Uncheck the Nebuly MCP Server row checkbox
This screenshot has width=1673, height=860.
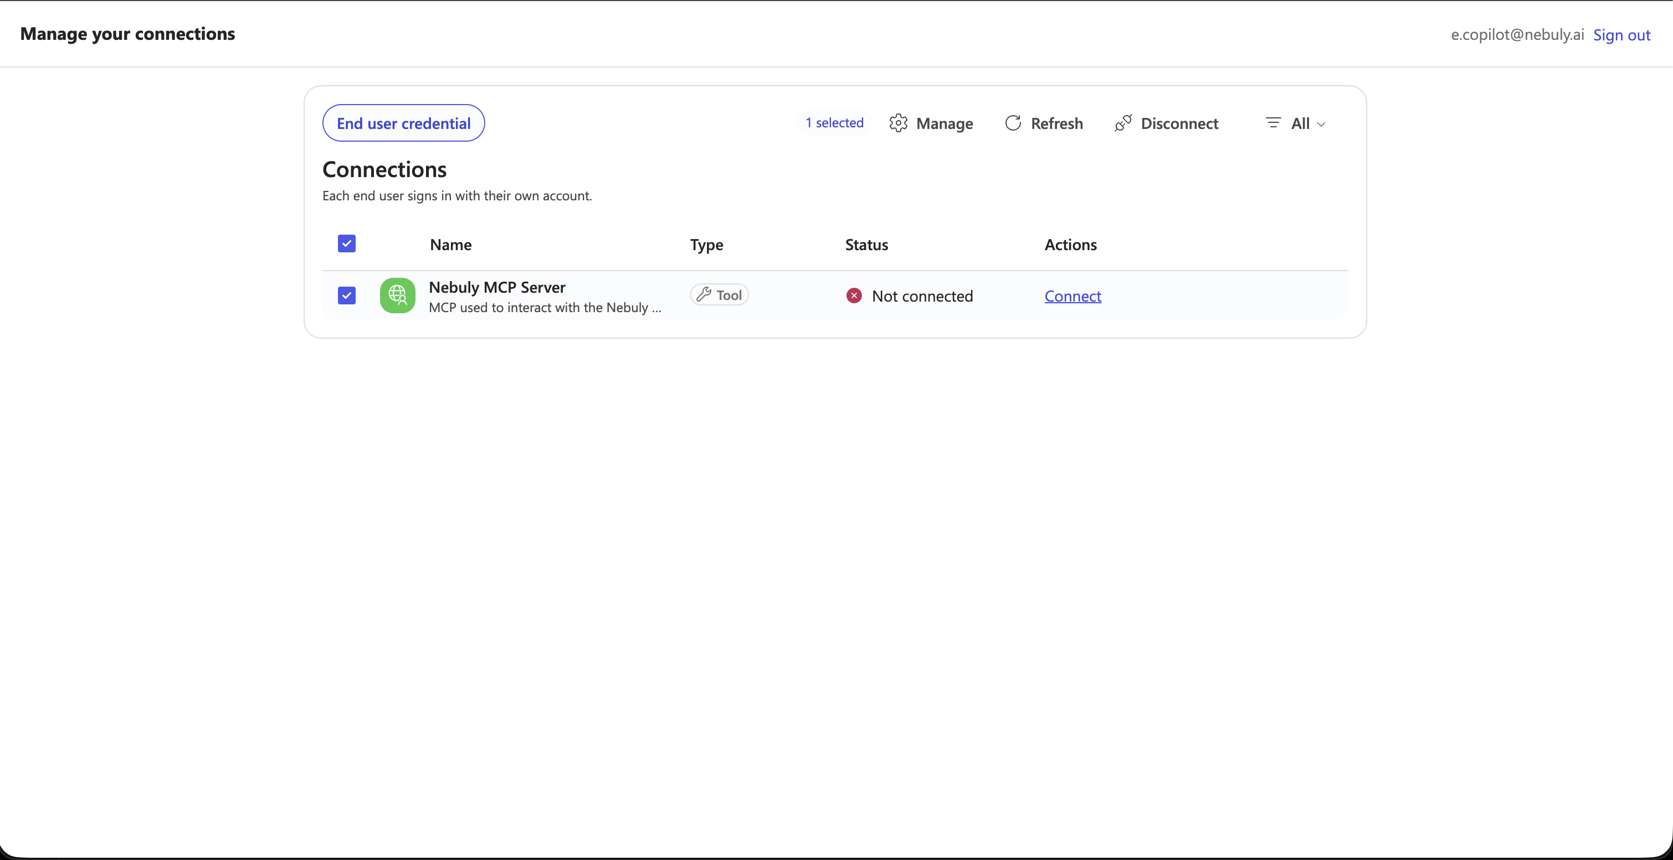[347, 296]
